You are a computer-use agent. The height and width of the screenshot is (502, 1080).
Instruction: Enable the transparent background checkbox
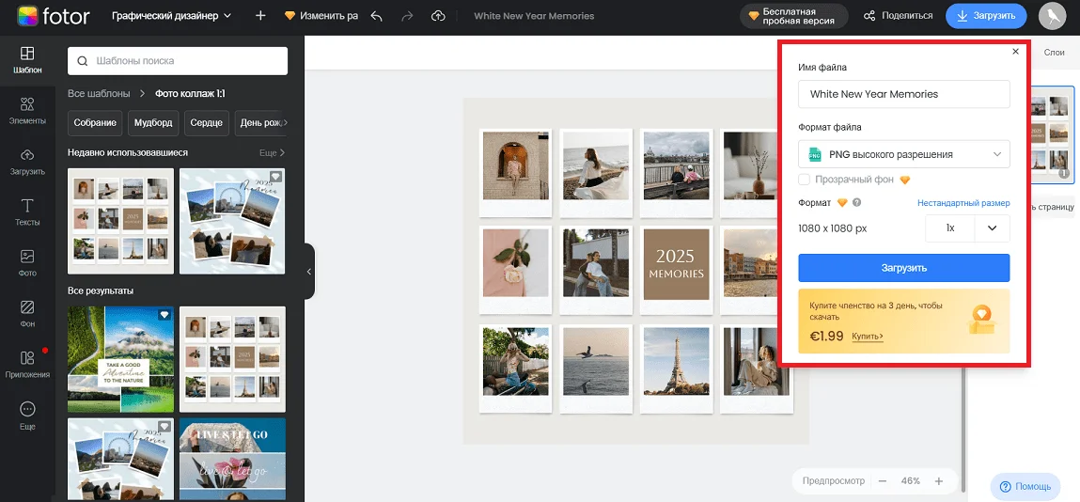coord(805,180)
